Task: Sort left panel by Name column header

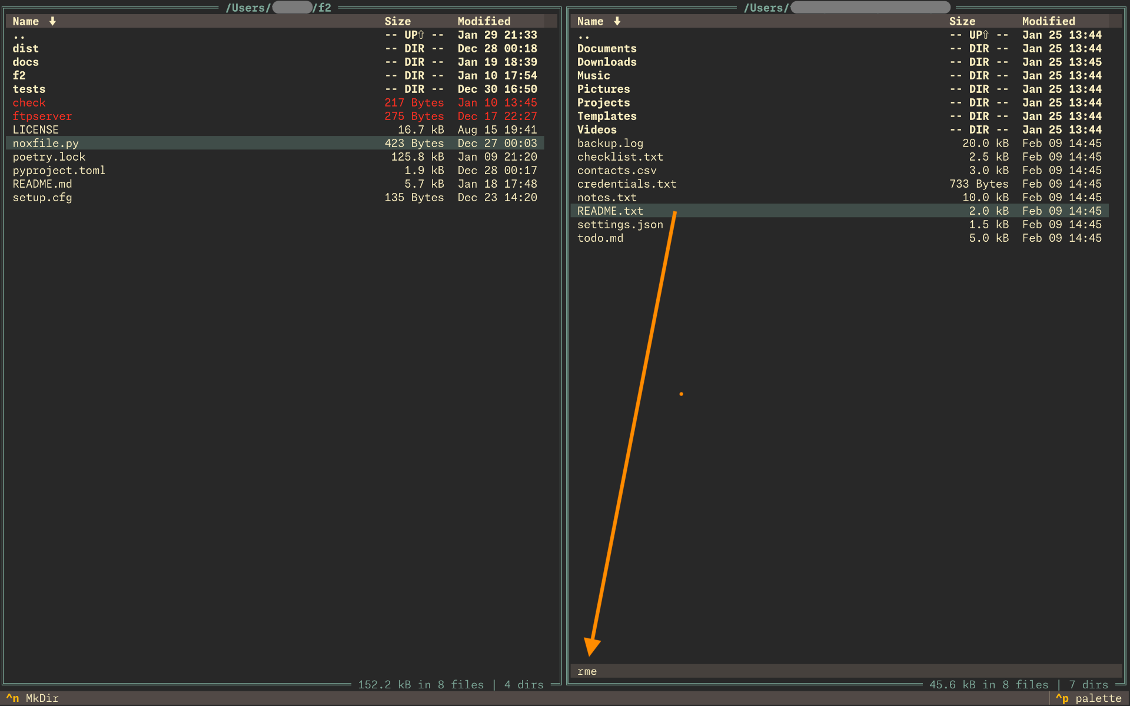Action: click(26, 21)
